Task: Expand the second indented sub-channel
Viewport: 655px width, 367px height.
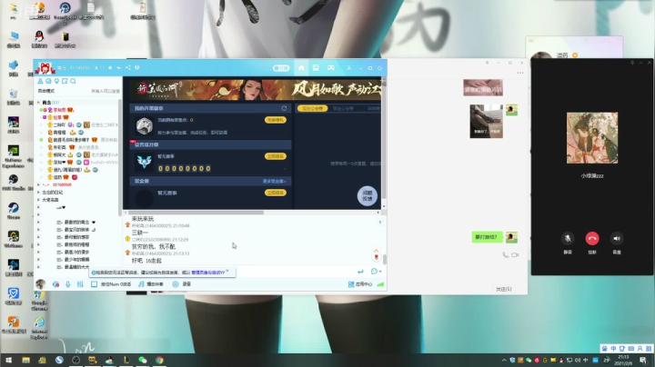Action: coord(38,230)
